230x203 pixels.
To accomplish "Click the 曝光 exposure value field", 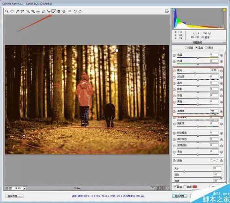I will pos(214,71).
